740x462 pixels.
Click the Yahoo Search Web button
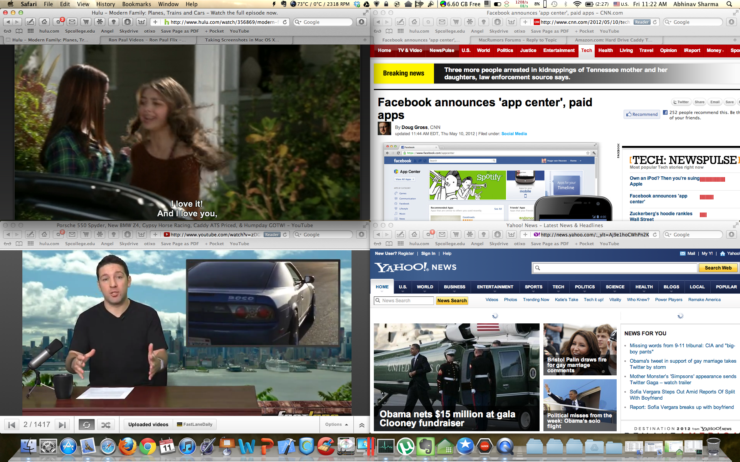coord(718,268)
